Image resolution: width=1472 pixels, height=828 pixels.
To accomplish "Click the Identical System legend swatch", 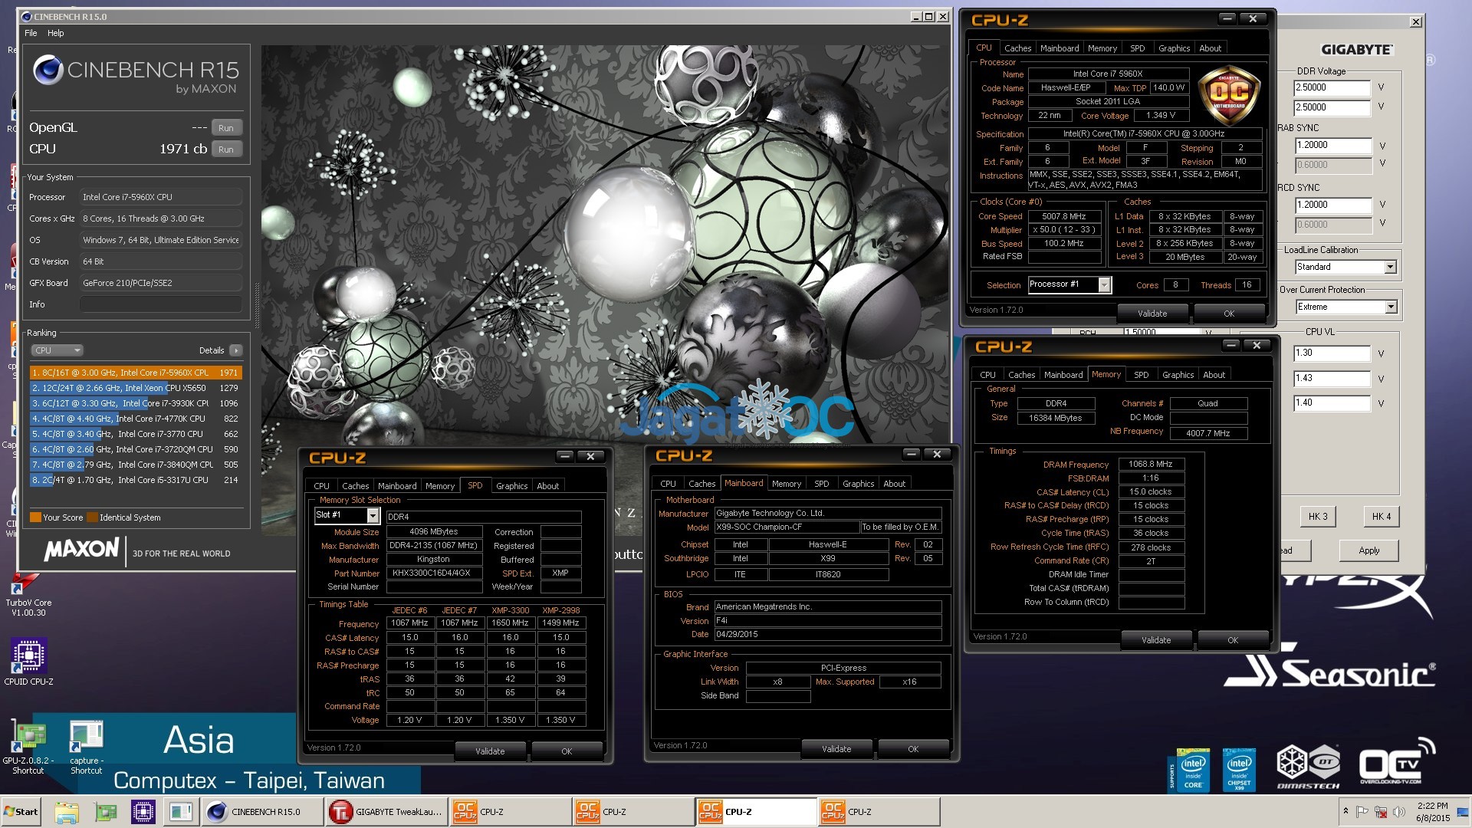I will pos(92,517).
